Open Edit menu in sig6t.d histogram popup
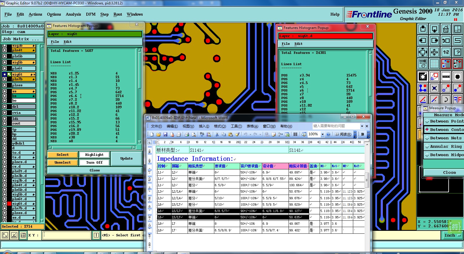The image size is (464, 254). [298, 44]
